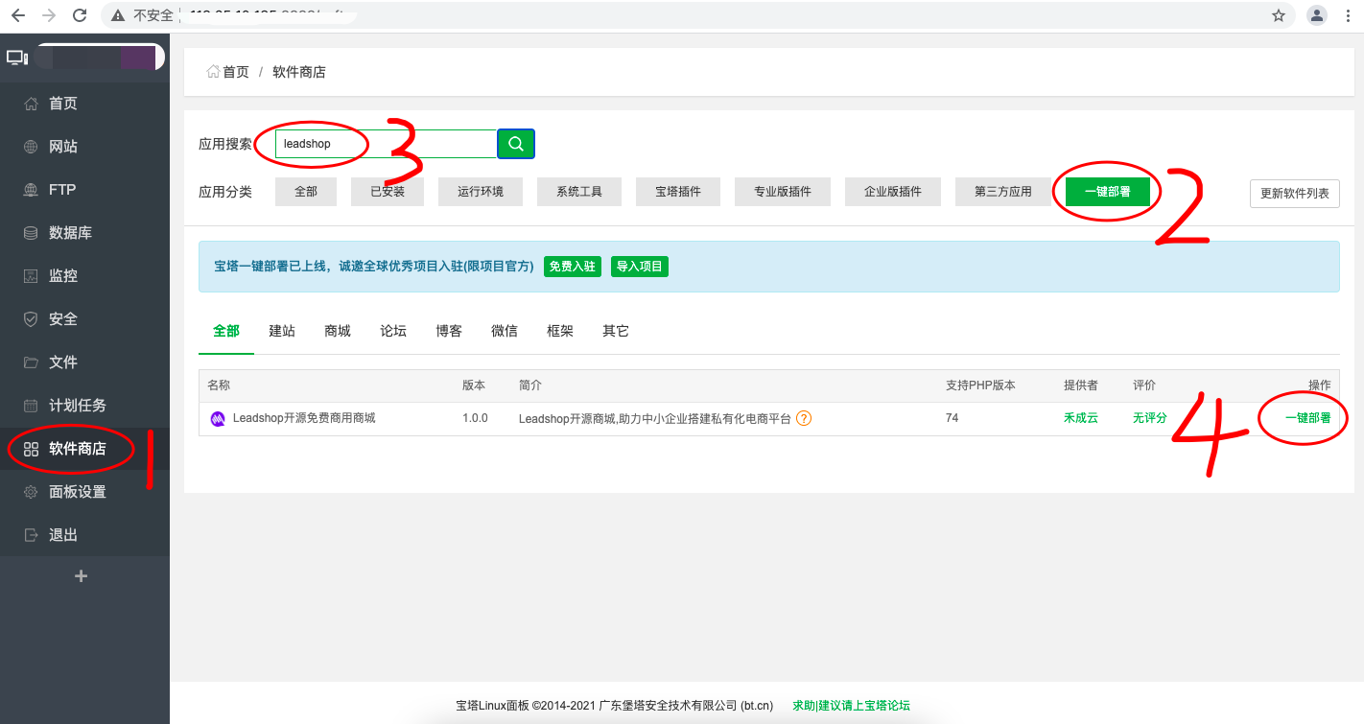Click the not-secure warning triangle icon
The width and height of the screenshot is (1364, 724).
point(118,15)
